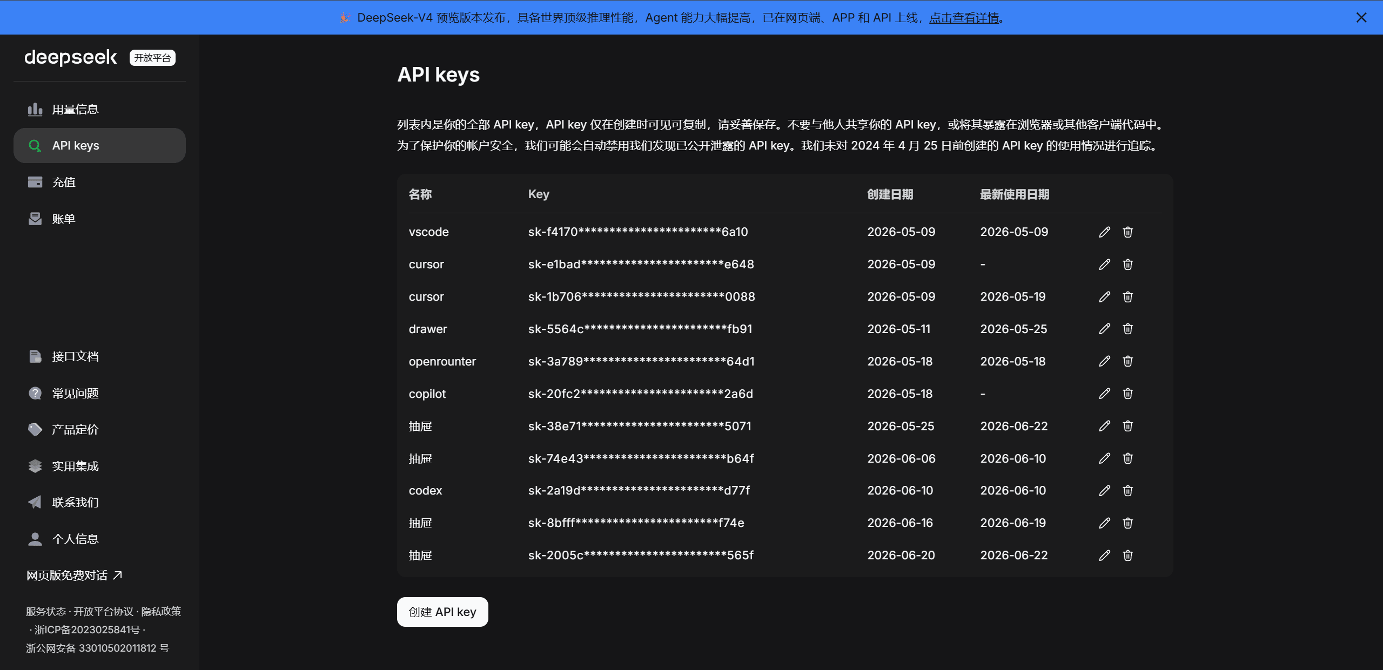Open the 隐私政策 footer link
The width and height of the screenshot is (1383, 670).
coord(161,612)
